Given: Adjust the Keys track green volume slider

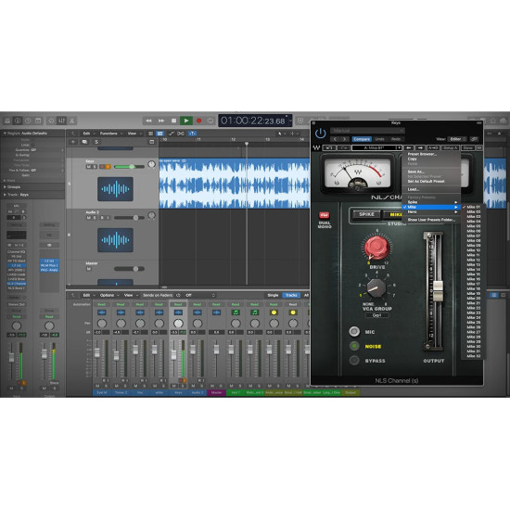Looking at the screenshot, I should (129, 167).
